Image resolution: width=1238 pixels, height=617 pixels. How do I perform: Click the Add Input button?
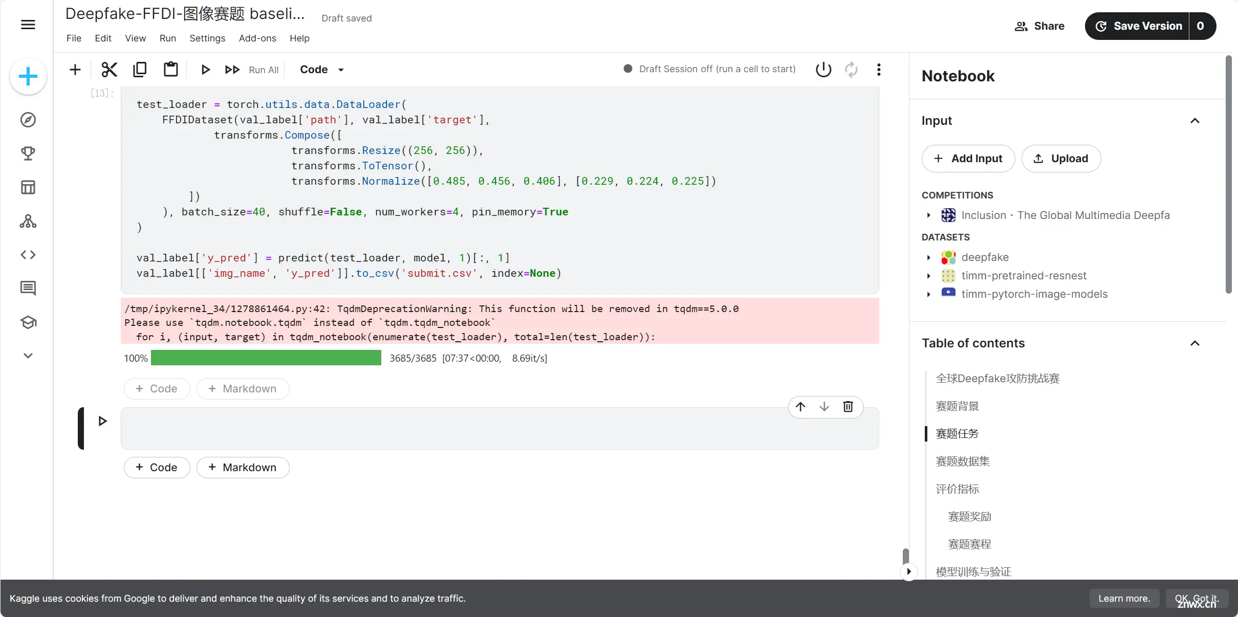[x=968, y=159]
